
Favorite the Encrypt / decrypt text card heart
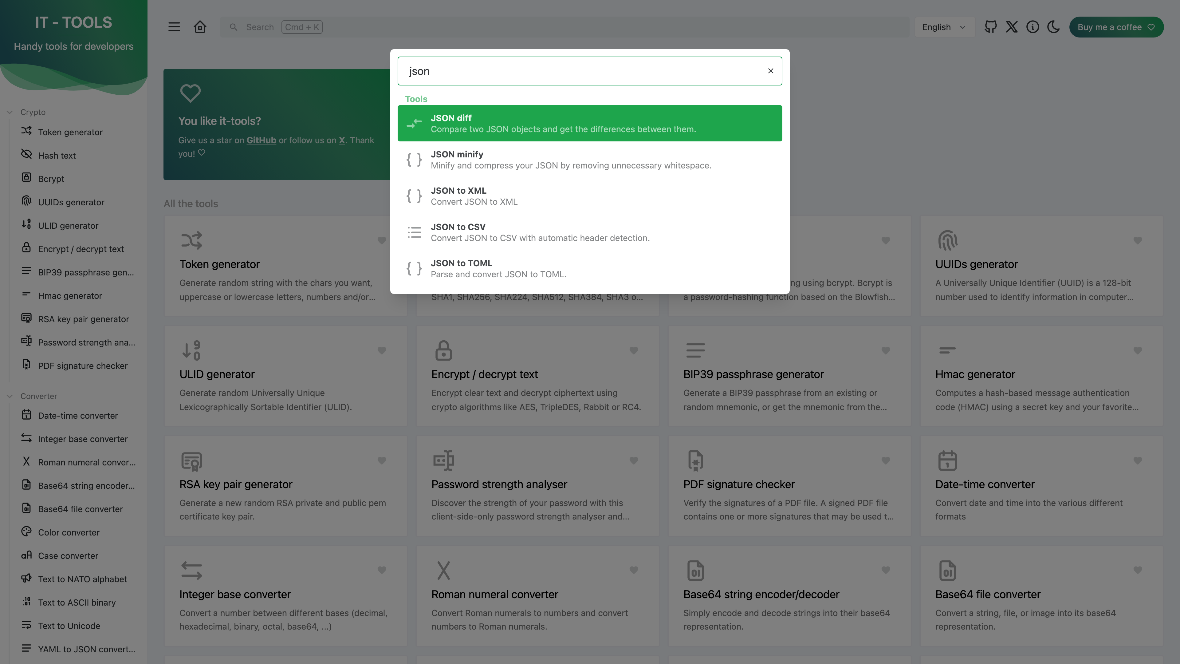(634, 350)
